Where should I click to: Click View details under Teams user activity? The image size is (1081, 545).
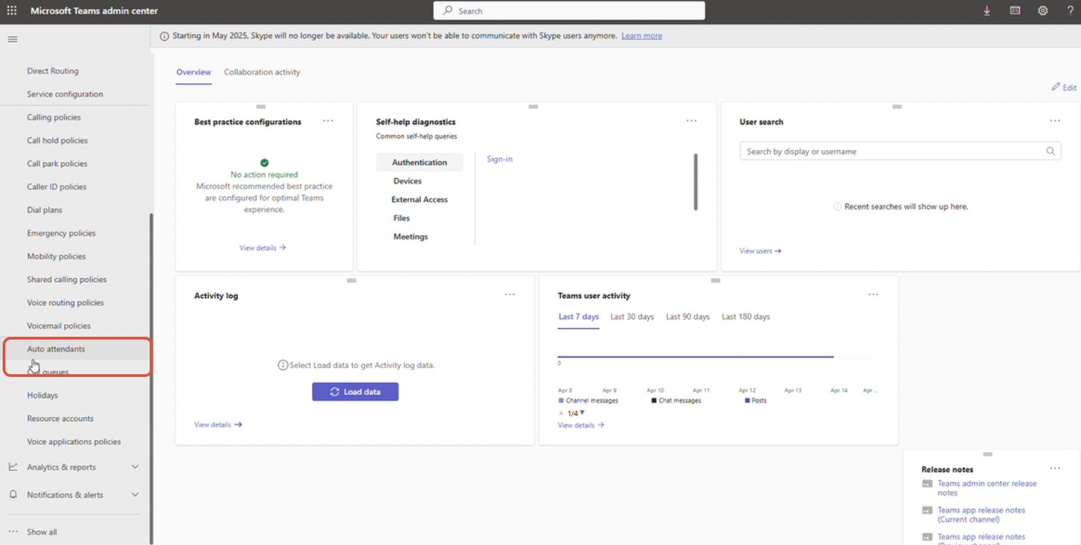(581, 425)
